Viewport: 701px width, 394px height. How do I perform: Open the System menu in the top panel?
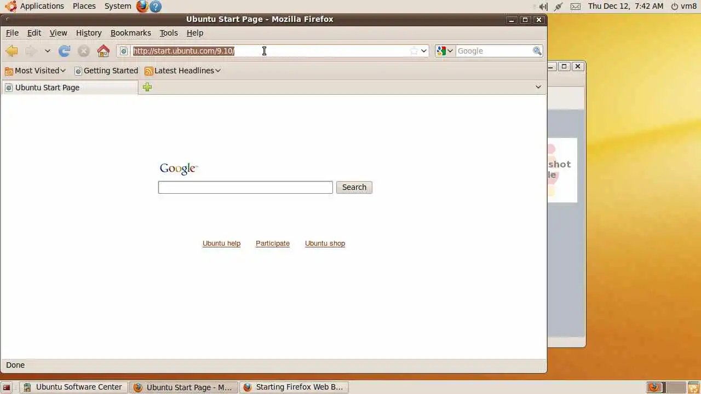pos(118,6)
